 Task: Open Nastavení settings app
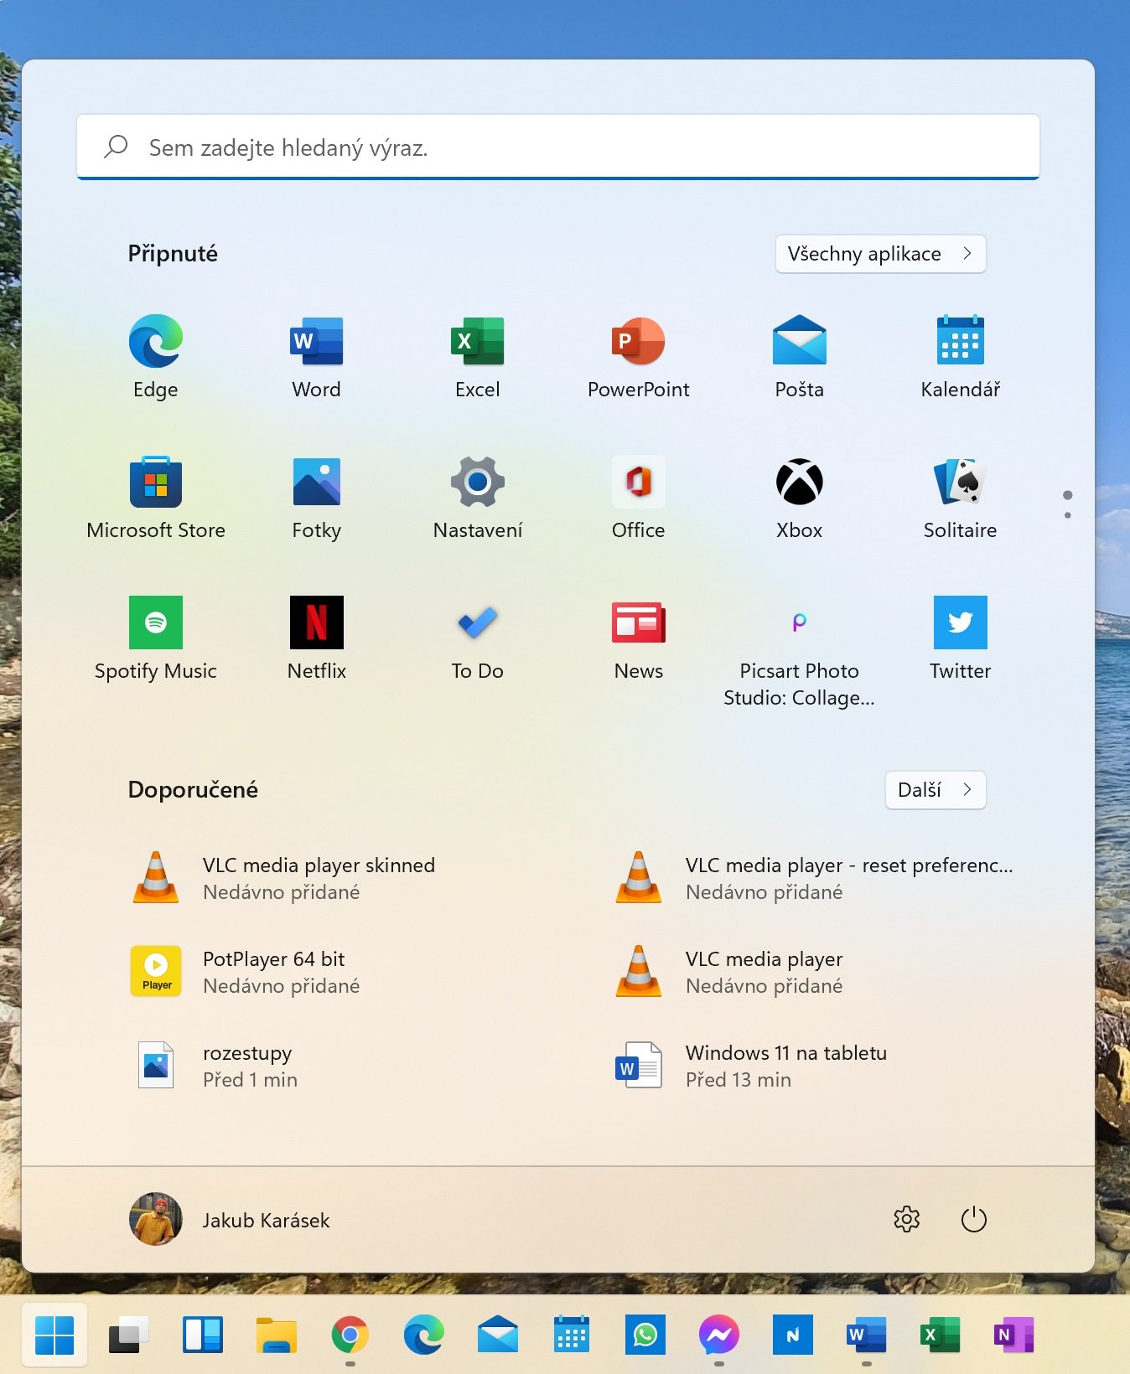click(x=478, y=498)
